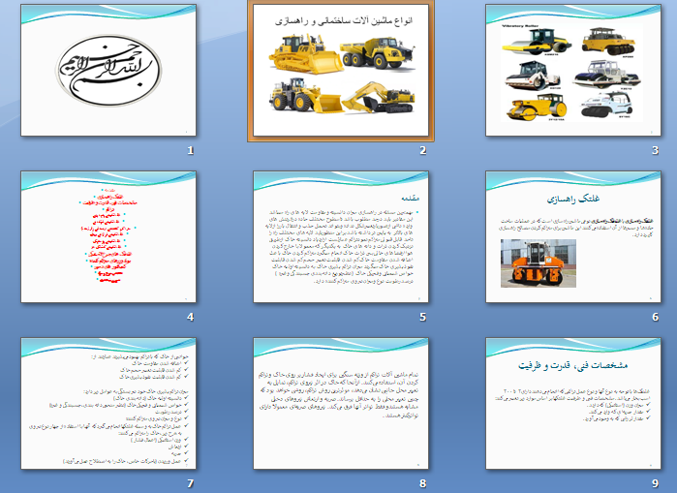Click the slide number 1 label
Screen dimensions: 677x493
click(x=191, y=152)
